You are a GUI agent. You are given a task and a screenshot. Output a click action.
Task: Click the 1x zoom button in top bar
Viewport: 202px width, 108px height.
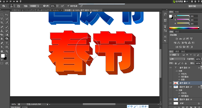click(x=7, y=1)
